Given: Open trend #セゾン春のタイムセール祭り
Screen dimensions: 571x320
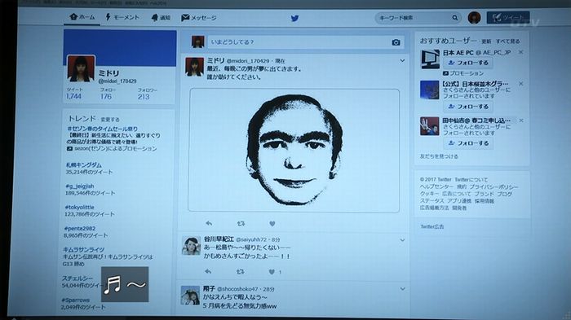Looking at the screenshot, I should pyautogui.click(x=102, y=129).
